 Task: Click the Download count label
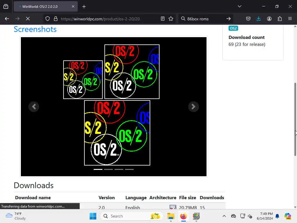tap(247, 37)
